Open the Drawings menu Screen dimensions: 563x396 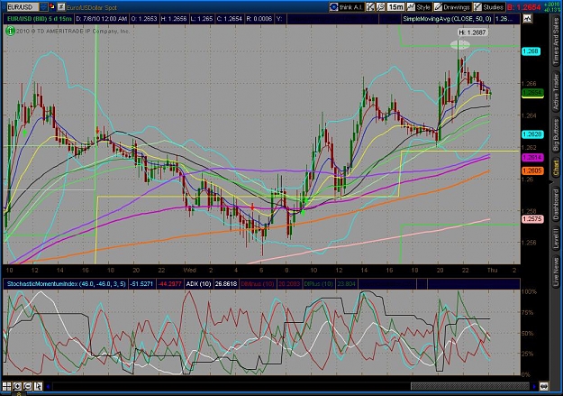click(452, 7)
